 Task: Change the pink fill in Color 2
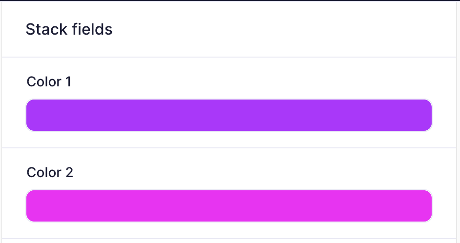(x=229, y=206)
